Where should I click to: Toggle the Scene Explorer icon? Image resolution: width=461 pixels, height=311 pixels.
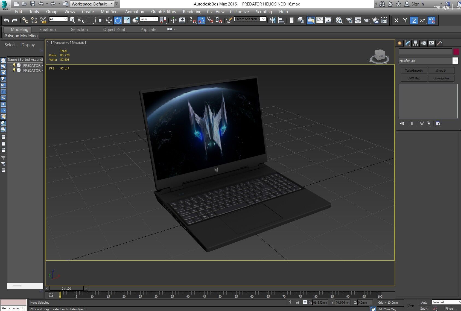[292, 20]
